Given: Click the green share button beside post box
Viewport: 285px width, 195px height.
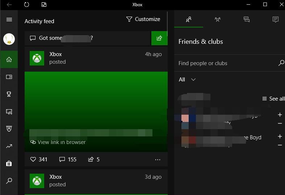Looking at the screenshot, I should (x=159, y=38).
